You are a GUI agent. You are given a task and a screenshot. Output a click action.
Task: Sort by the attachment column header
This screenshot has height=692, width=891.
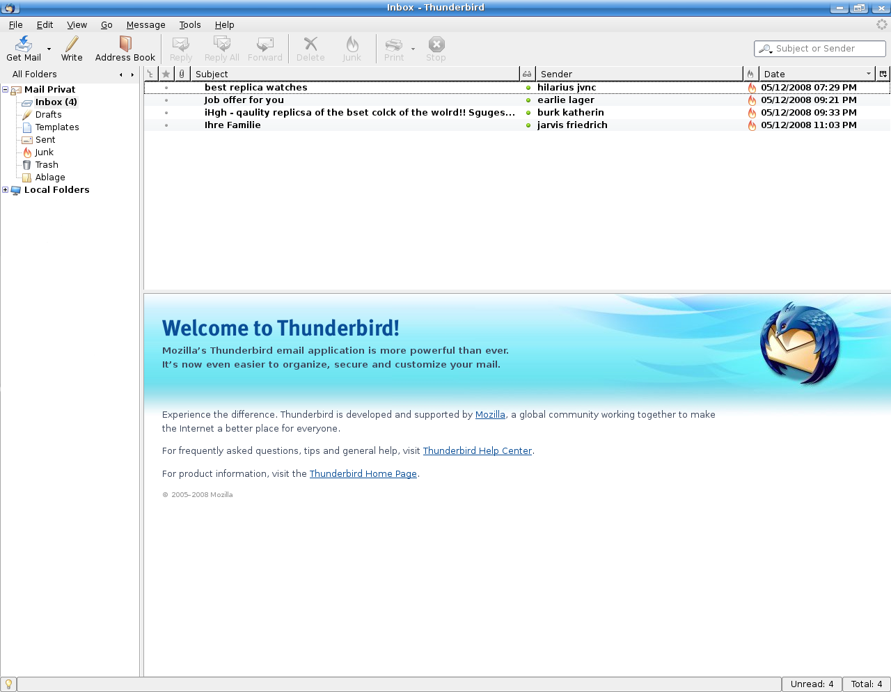pyautogui.click(x=182, y=74)
